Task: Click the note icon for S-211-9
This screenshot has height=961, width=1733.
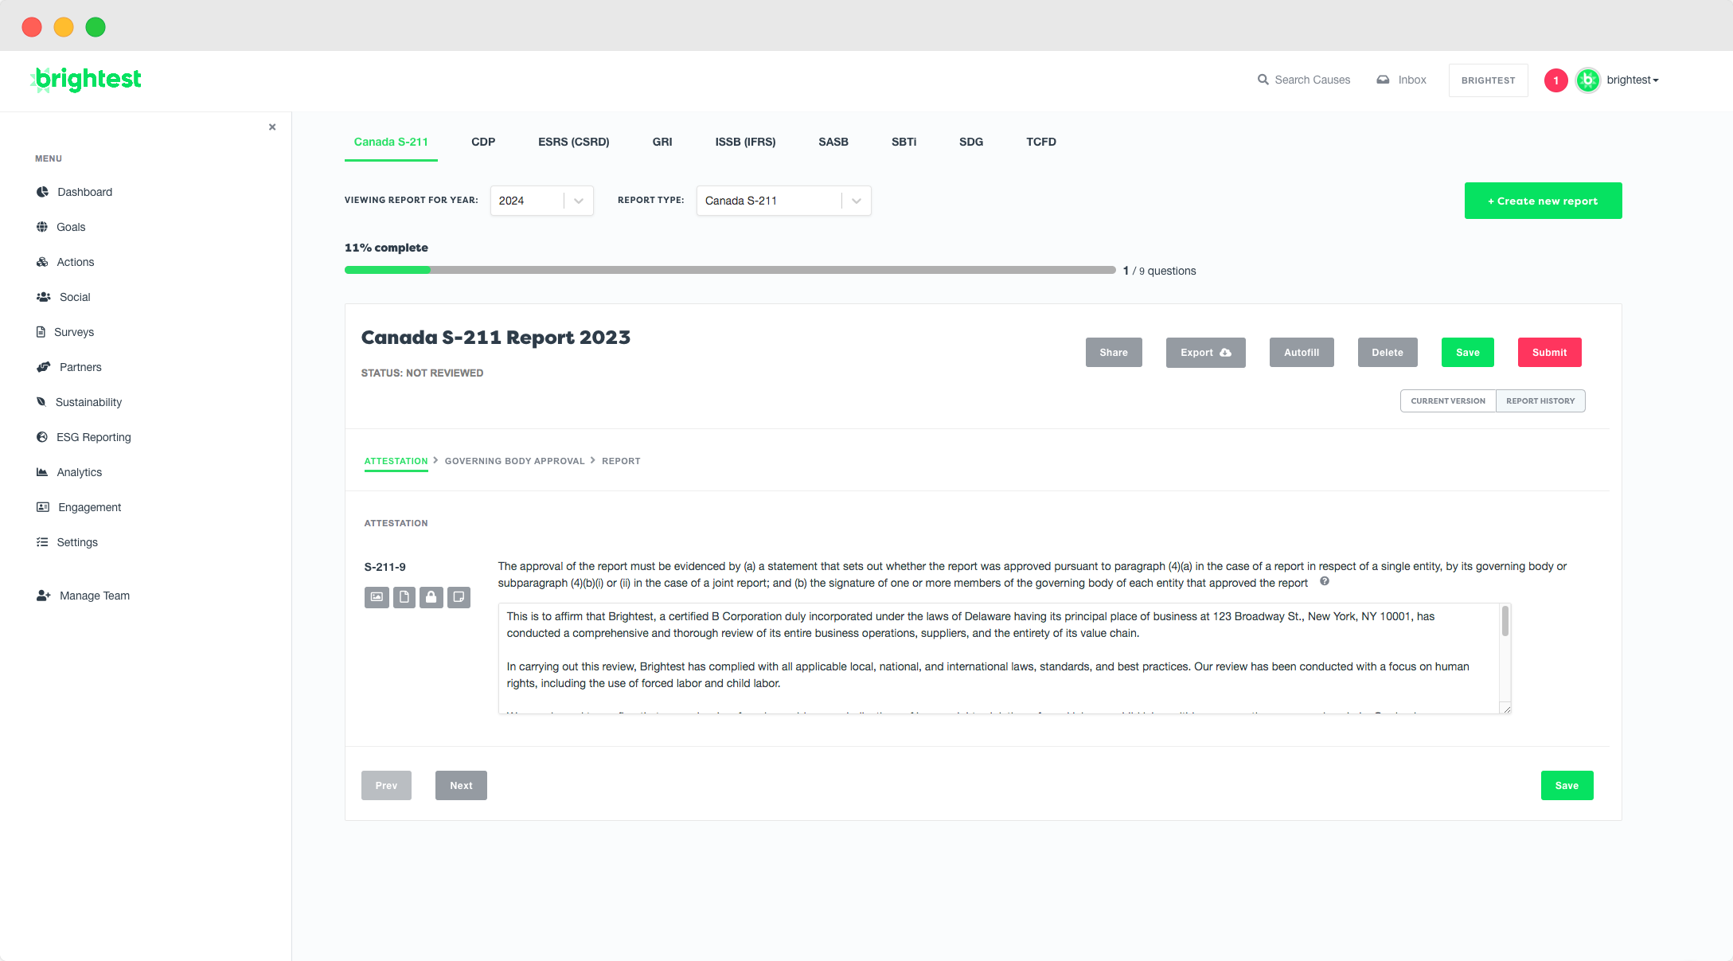Action: click(x=459, y=597)
